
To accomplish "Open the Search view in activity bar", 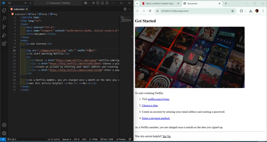I will tap(4, 18).
